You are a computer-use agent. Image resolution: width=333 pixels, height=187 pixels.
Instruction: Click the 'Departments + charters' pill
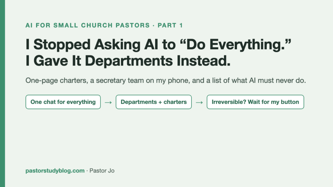point(154,102)
